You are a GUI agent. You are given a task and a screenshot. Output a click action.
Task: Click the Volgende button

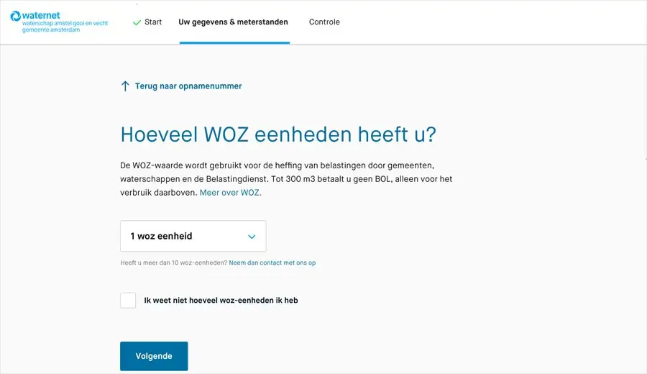[x=154, y=356]
